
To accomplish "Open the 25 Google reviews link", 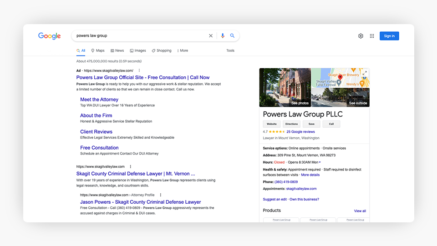I will (300, 132).
